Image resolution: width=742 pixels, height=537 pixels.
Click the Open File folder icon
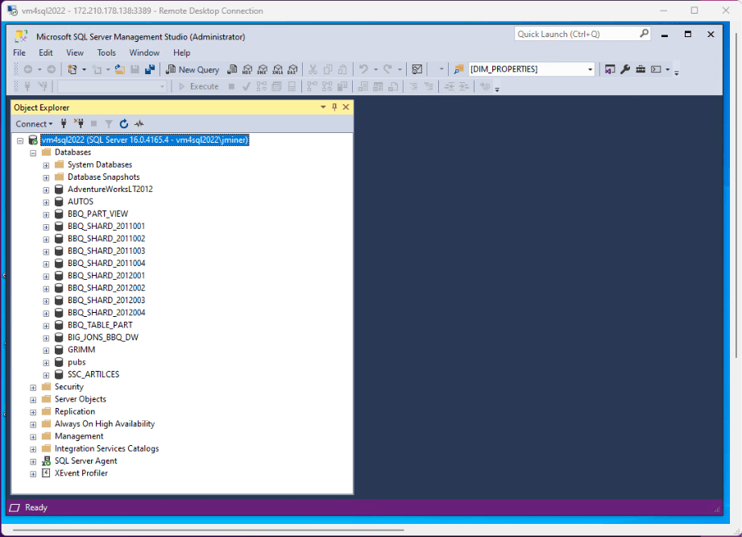120,69
